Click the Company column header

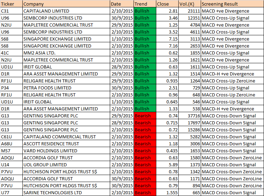(x=66, y=4)
